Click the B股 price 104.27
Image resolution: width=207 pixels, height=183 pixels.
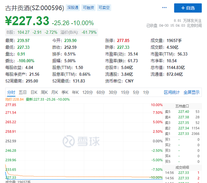[x=23, y=32]
